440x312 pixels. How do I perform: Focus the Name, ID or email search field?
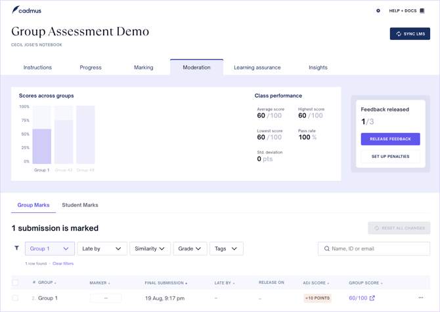coord(379,248)
